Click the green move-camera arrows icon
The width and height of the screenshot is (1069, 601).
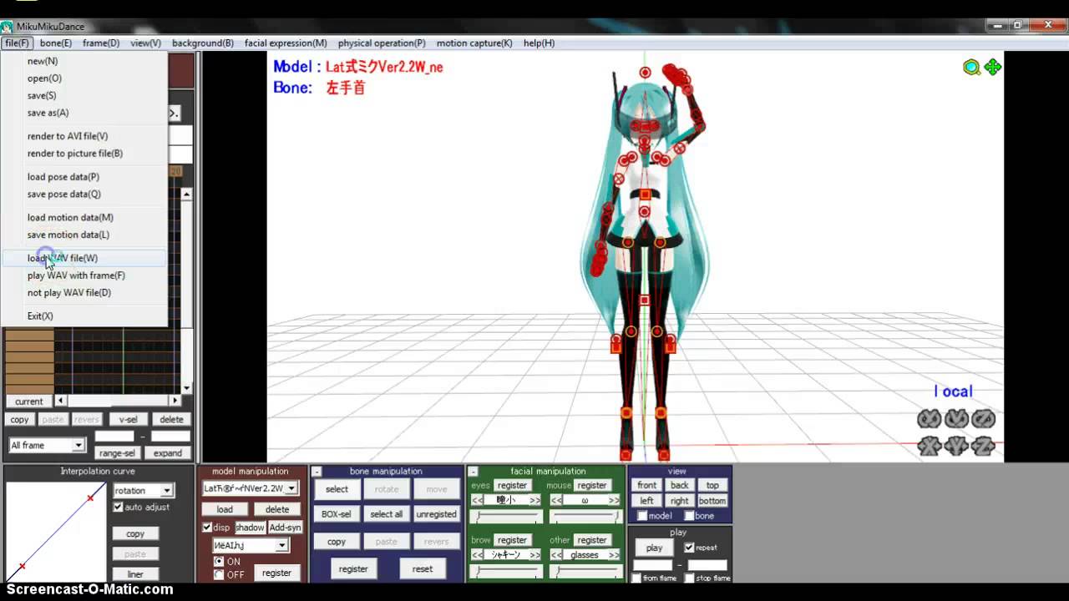992,68
